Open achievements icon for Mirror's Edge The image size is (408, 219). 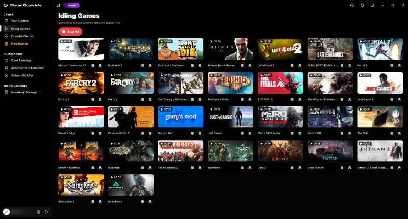pos(100,133)
